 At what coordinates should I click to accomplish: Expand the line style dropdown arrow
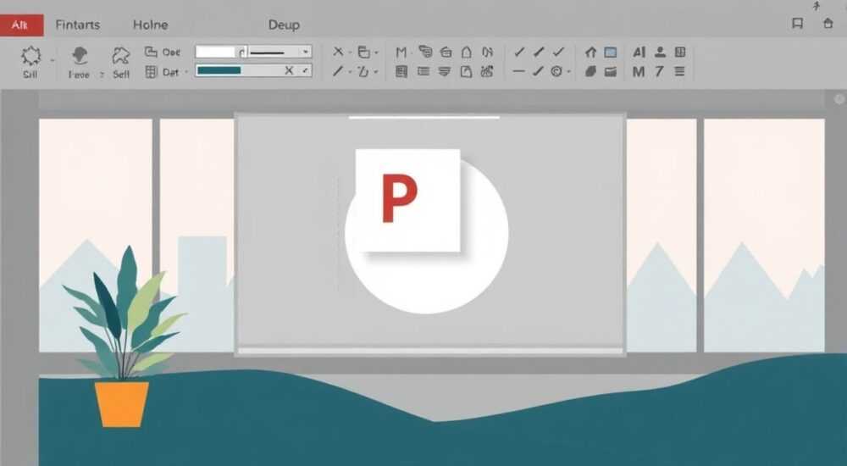click(306, 52)
